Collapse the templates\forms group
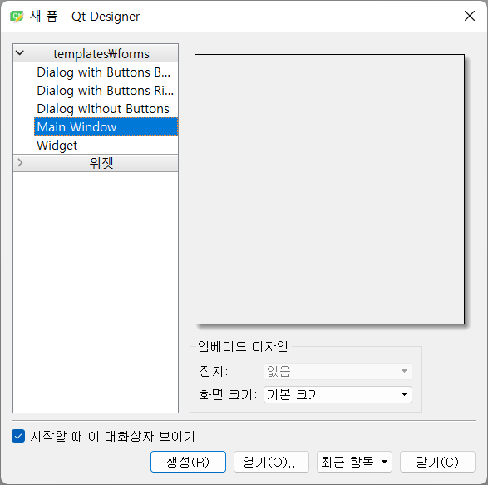 (x=20, y=53)
